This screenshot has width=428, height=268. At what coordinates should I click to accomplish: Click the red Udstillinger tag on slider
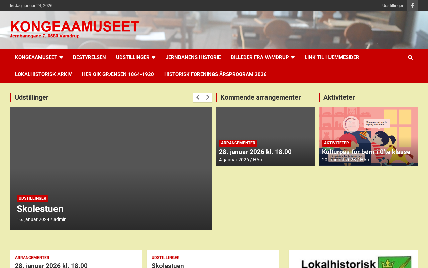(x=32, y=198)
